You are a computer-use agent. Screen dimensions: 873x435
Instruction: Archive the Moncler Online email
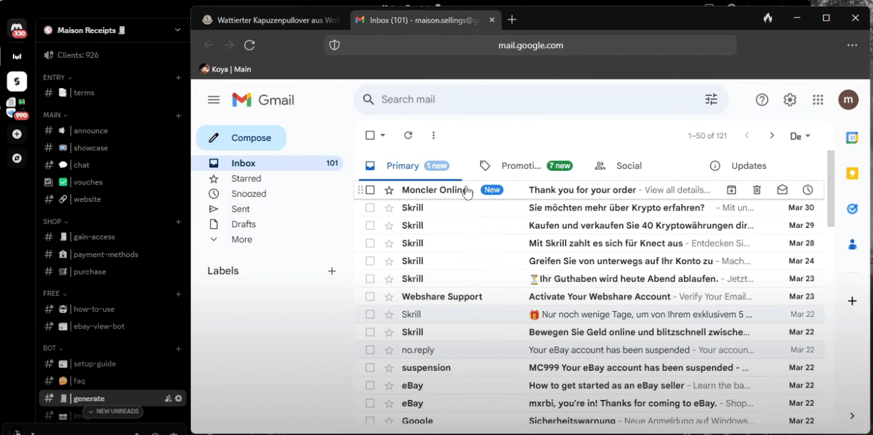click(731, 190)
